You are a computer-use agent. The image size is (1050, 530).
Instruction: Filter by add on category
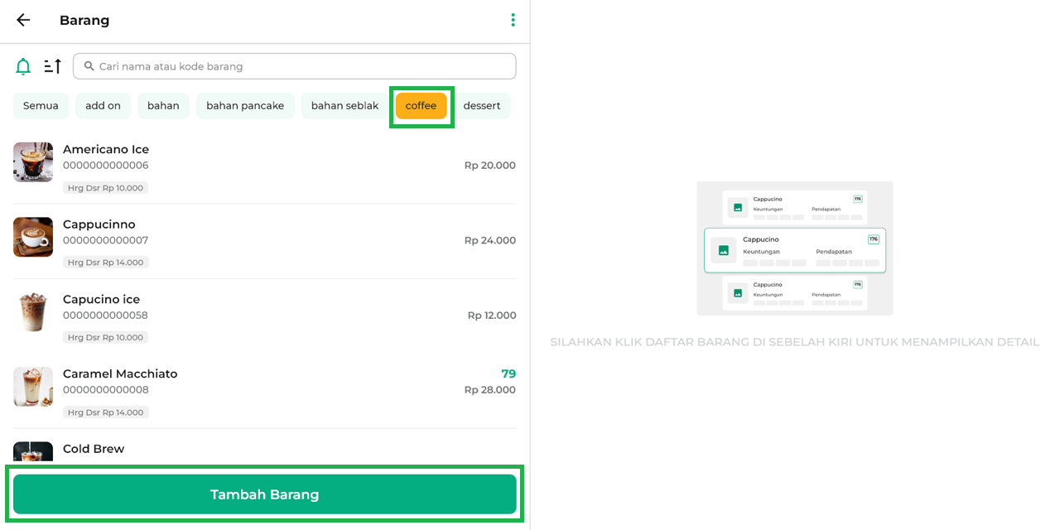[103, 106]
